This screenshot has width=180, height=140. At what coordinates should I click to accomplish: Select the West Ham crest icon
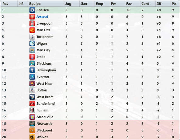pyautogui.click(x=32, y=84)
